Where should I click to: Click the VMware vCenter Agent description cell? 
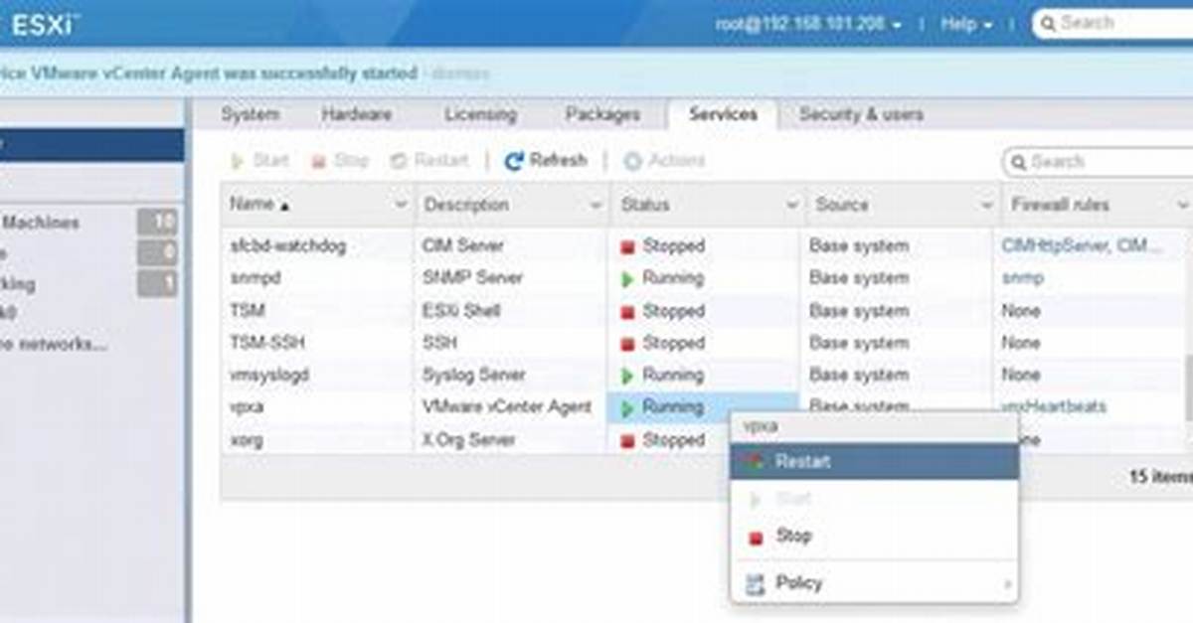507,407
